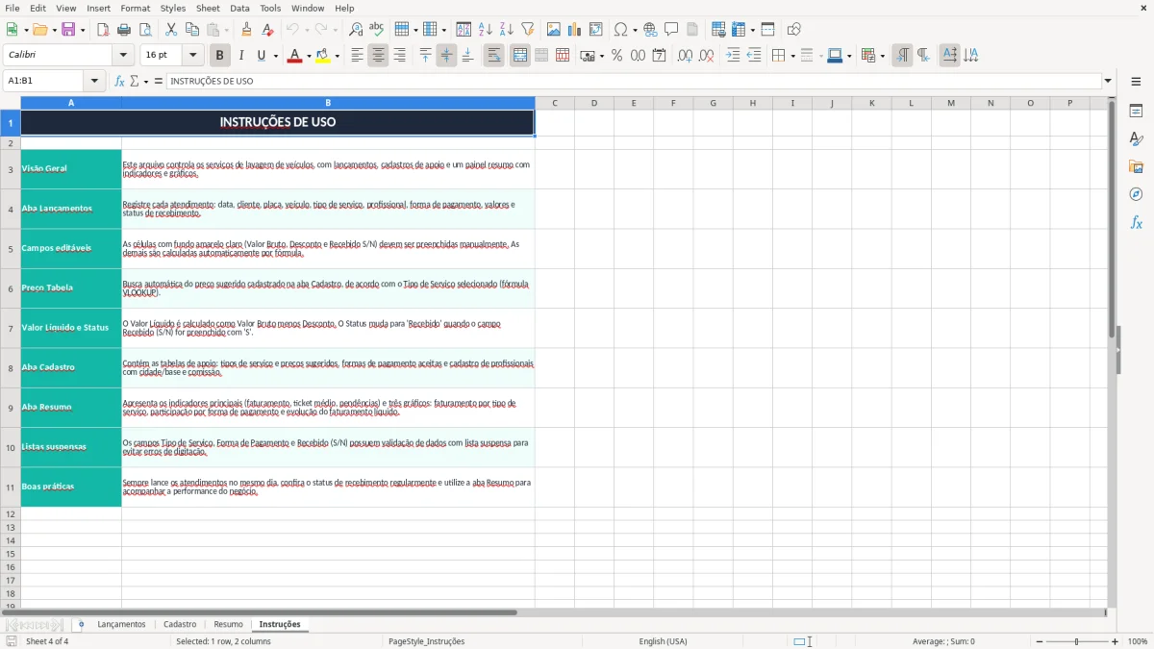Viewport: 1154px width, 649px height.
Task: Print the spreadsheet using the printer icon
Action: coord(124,30)
